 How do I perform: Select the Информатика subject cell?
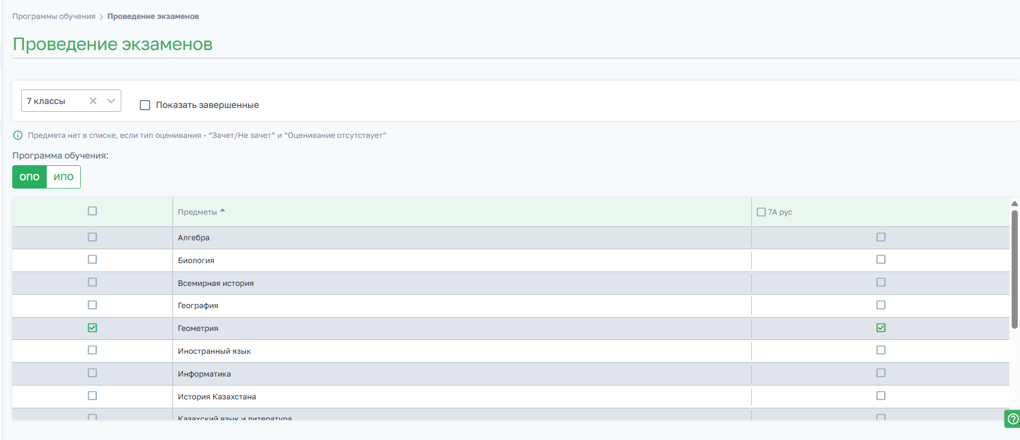point(462,374)
